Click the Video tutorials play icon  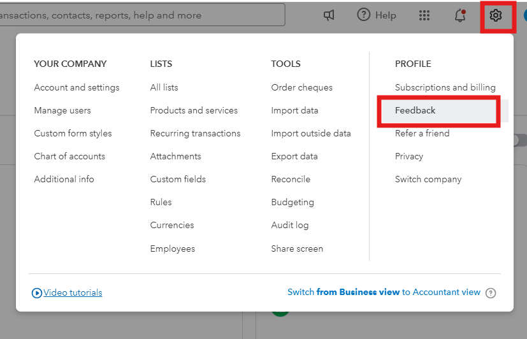point(37,293)
